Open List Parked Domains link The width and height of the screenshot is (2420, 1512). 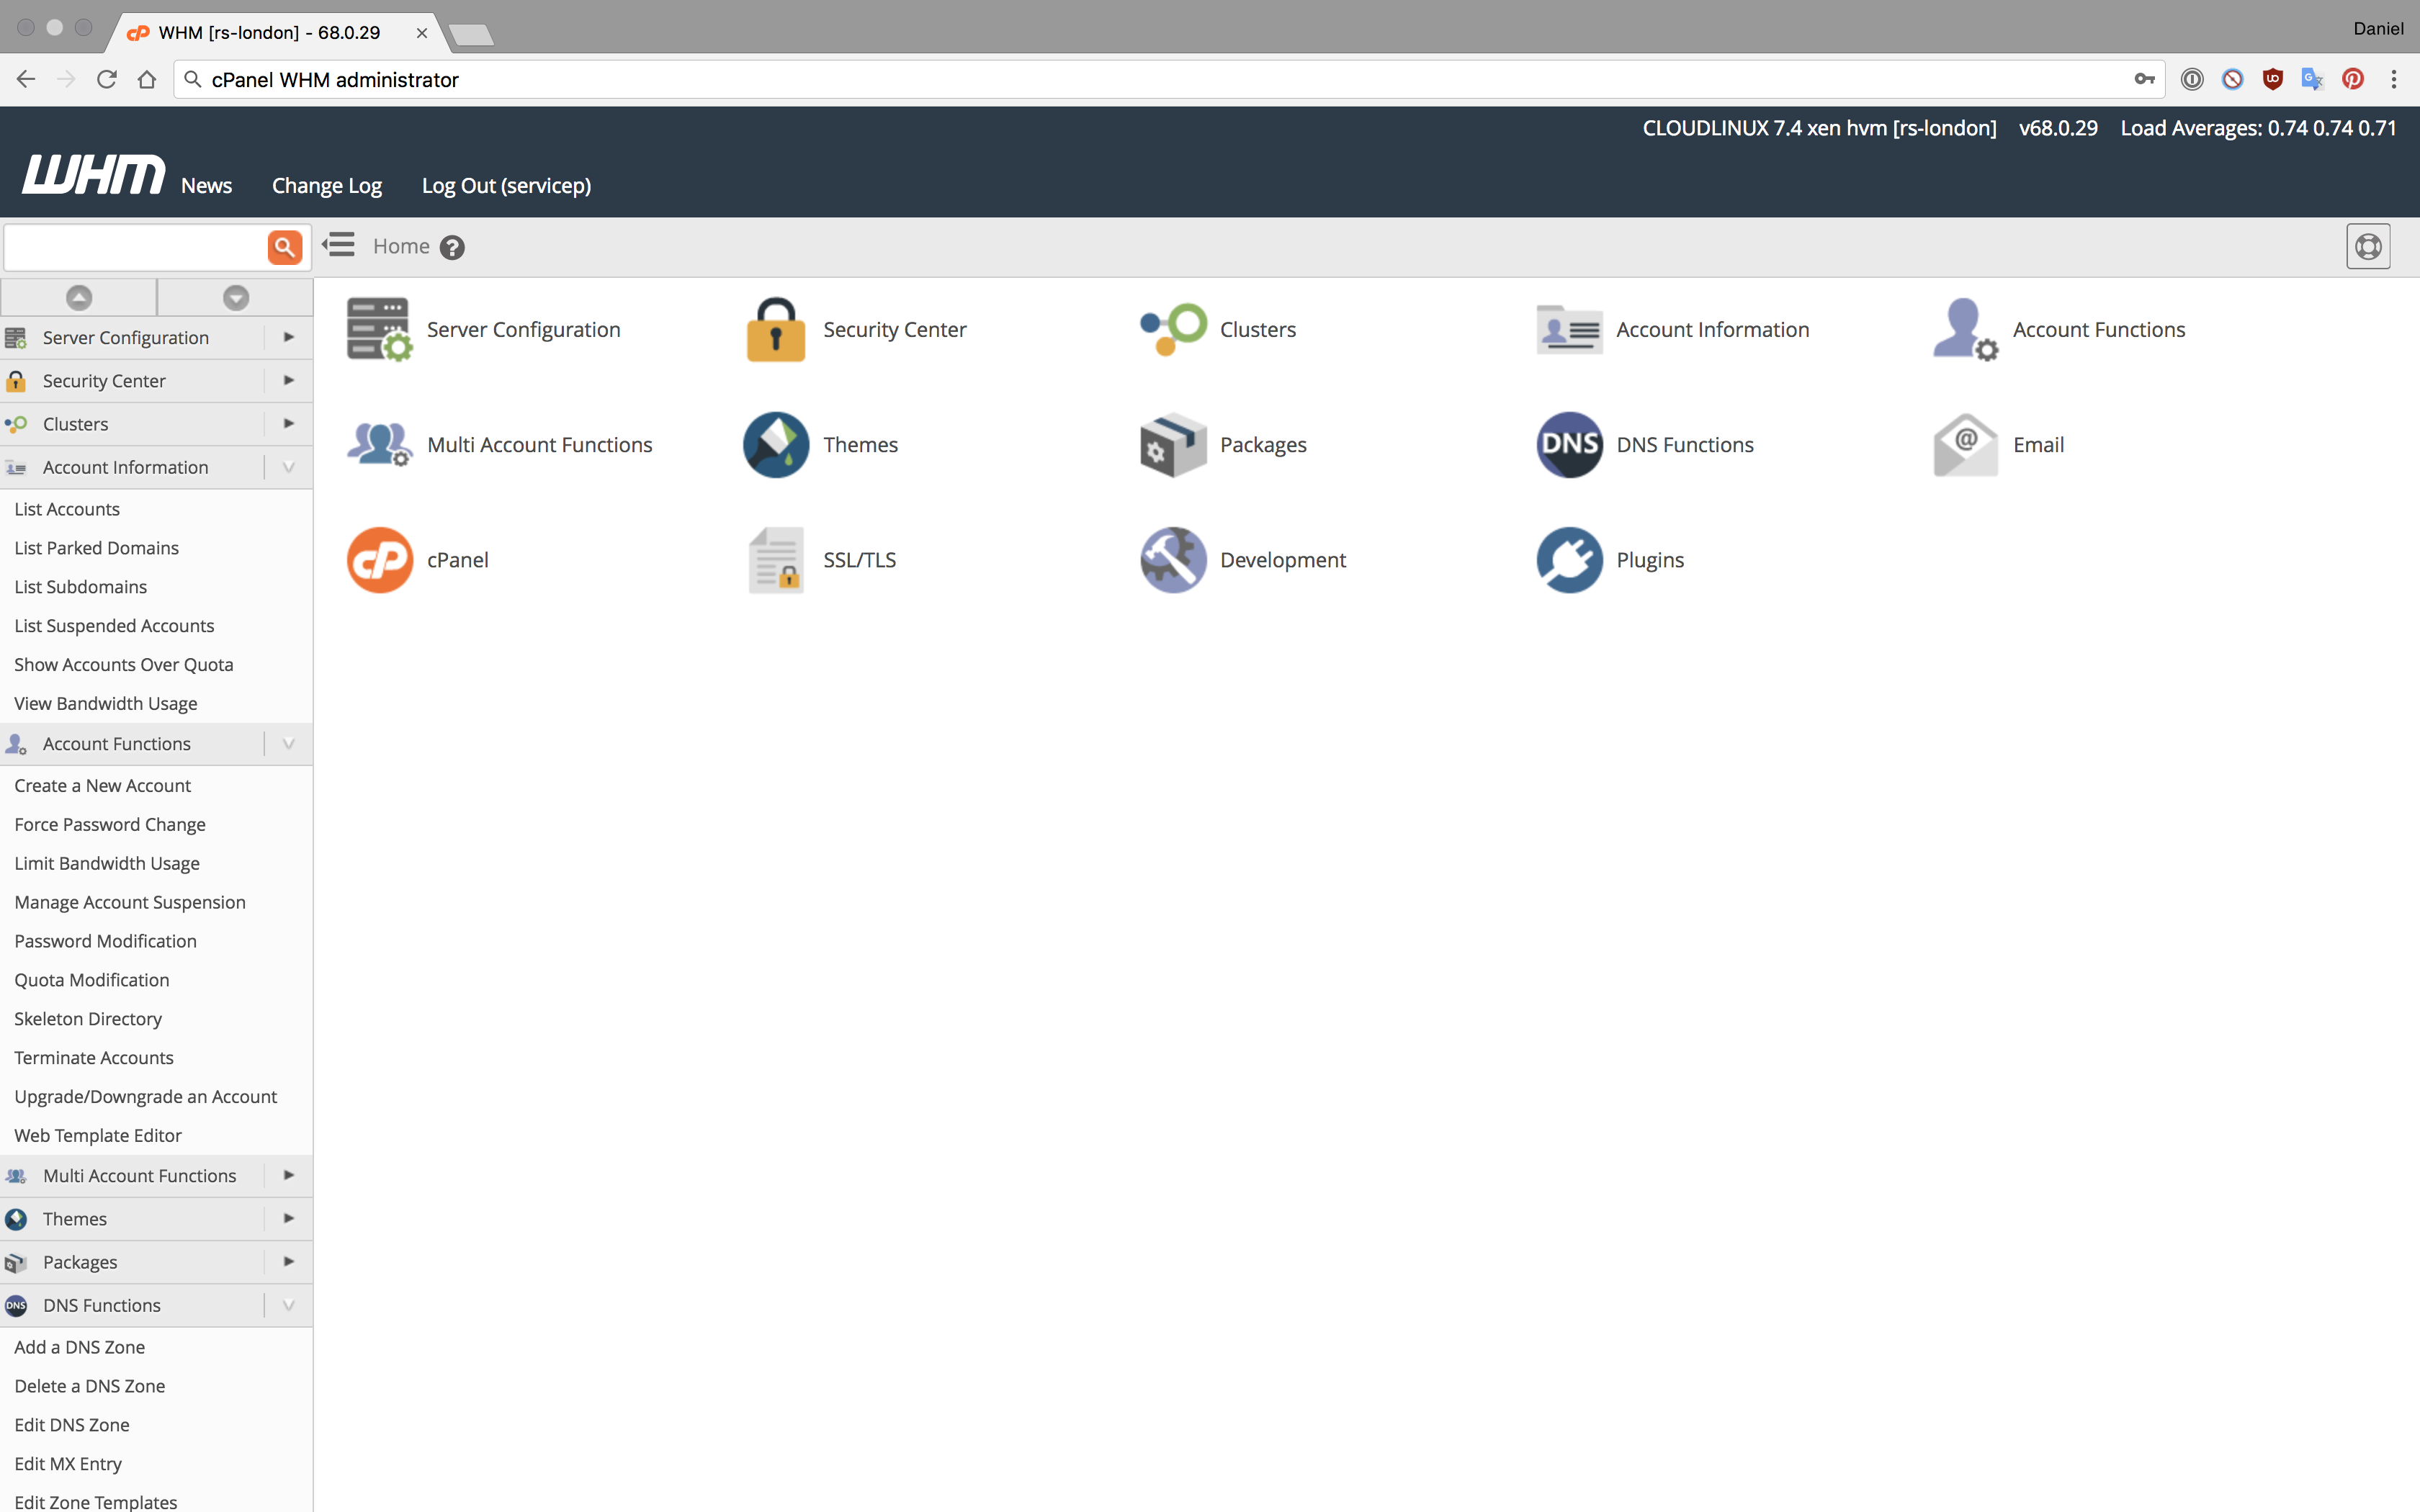click(96, 548)
